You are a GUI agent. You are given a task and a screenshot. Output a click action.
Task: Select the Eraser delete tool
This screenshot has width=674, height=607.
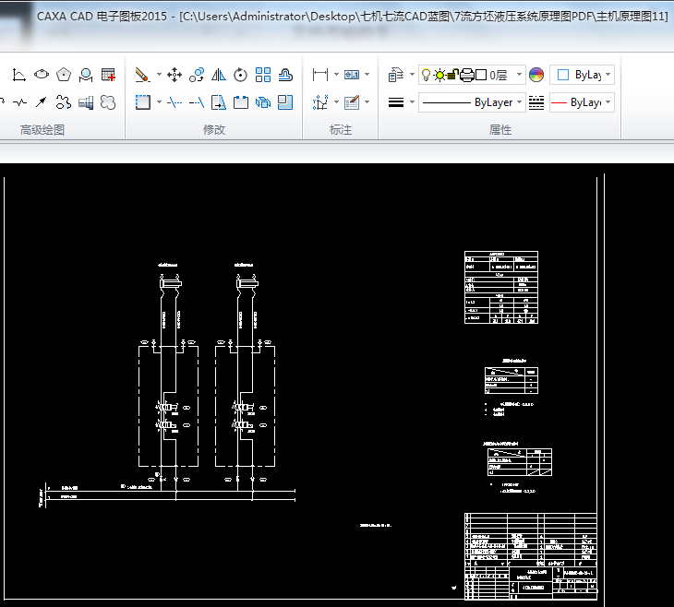pos(142,75)
